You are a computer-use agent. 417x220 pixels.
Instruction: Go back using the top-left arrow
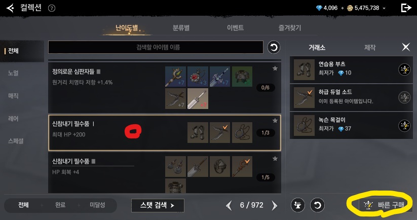pos(10,8)
